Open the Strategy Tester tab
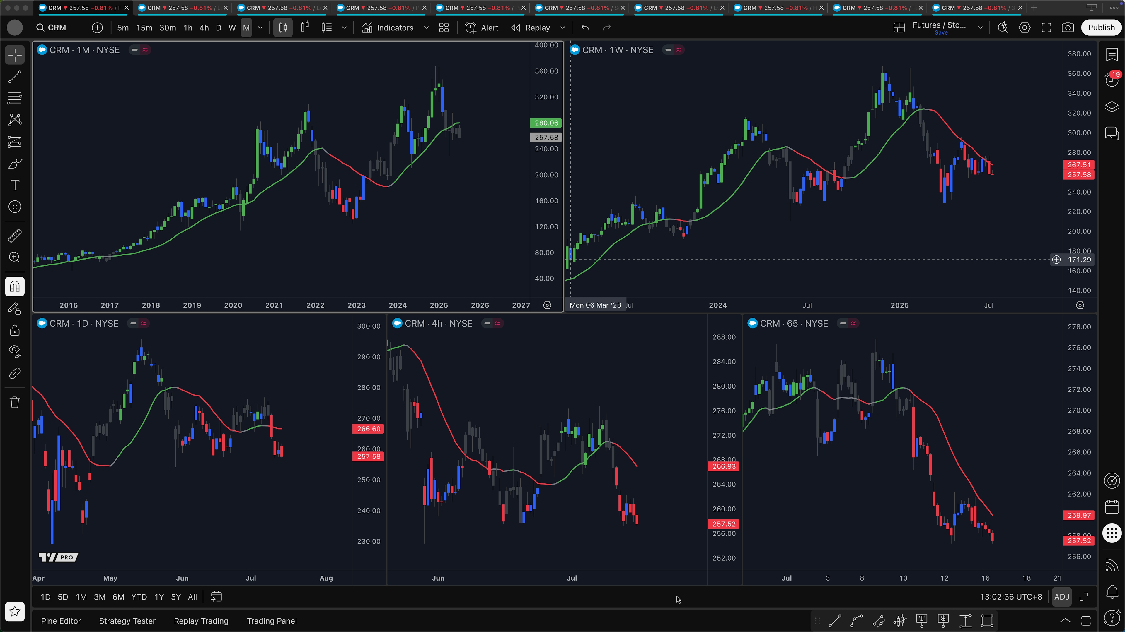Viewport: 1125px width, 632px height. click(127, 621)
